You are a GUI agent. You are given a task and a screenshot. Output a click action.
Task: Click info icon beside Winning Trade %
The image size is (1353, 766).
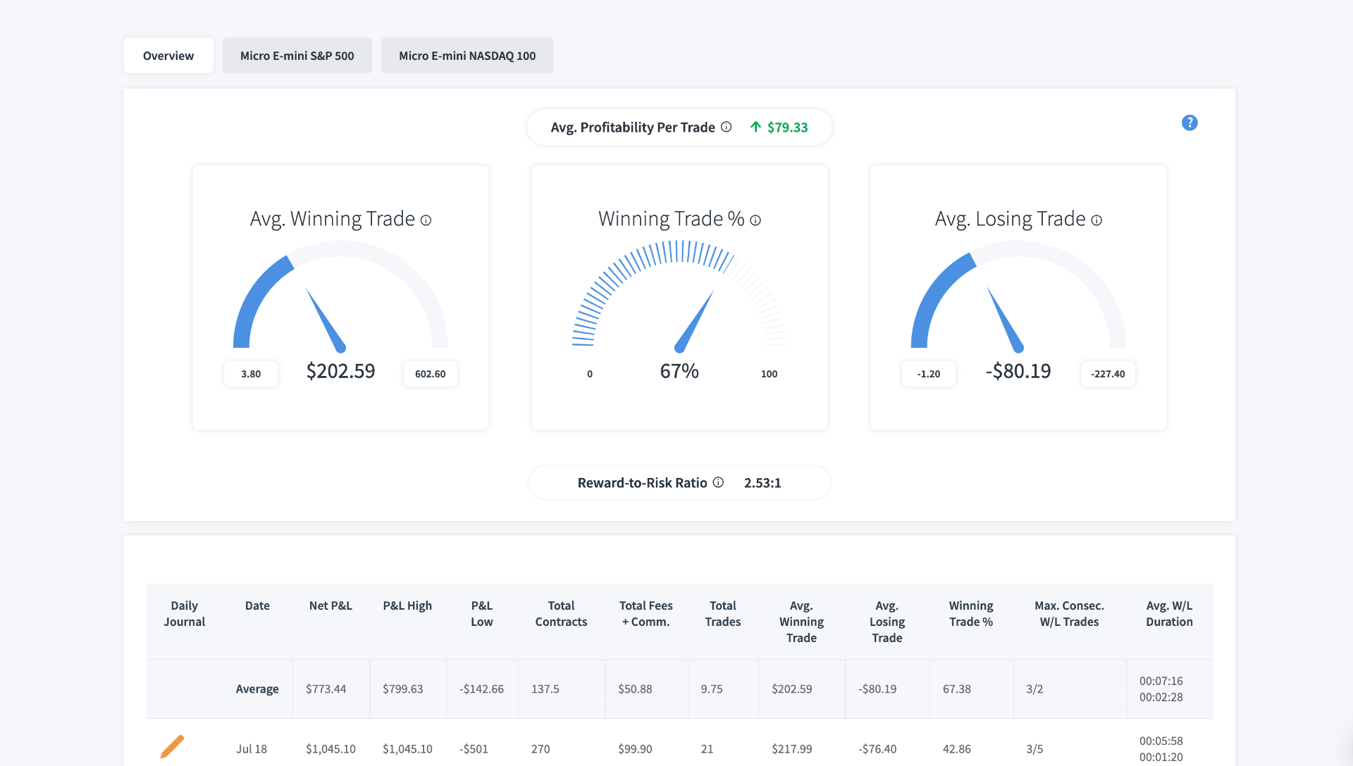pos(755,220)
